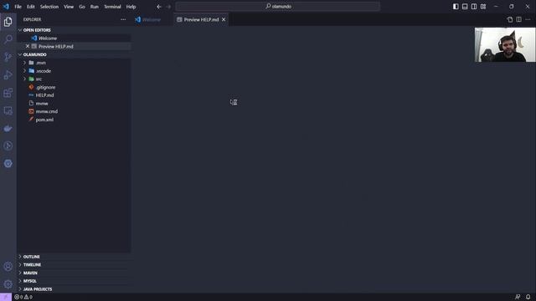The height and width of the screenshot is (301, 536).
Task: Click the feedback icon in status bar
Action: [518, 297]
